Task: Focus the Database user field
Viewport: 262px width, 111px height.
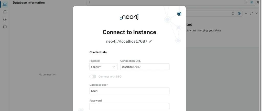Action: [129, 91]
